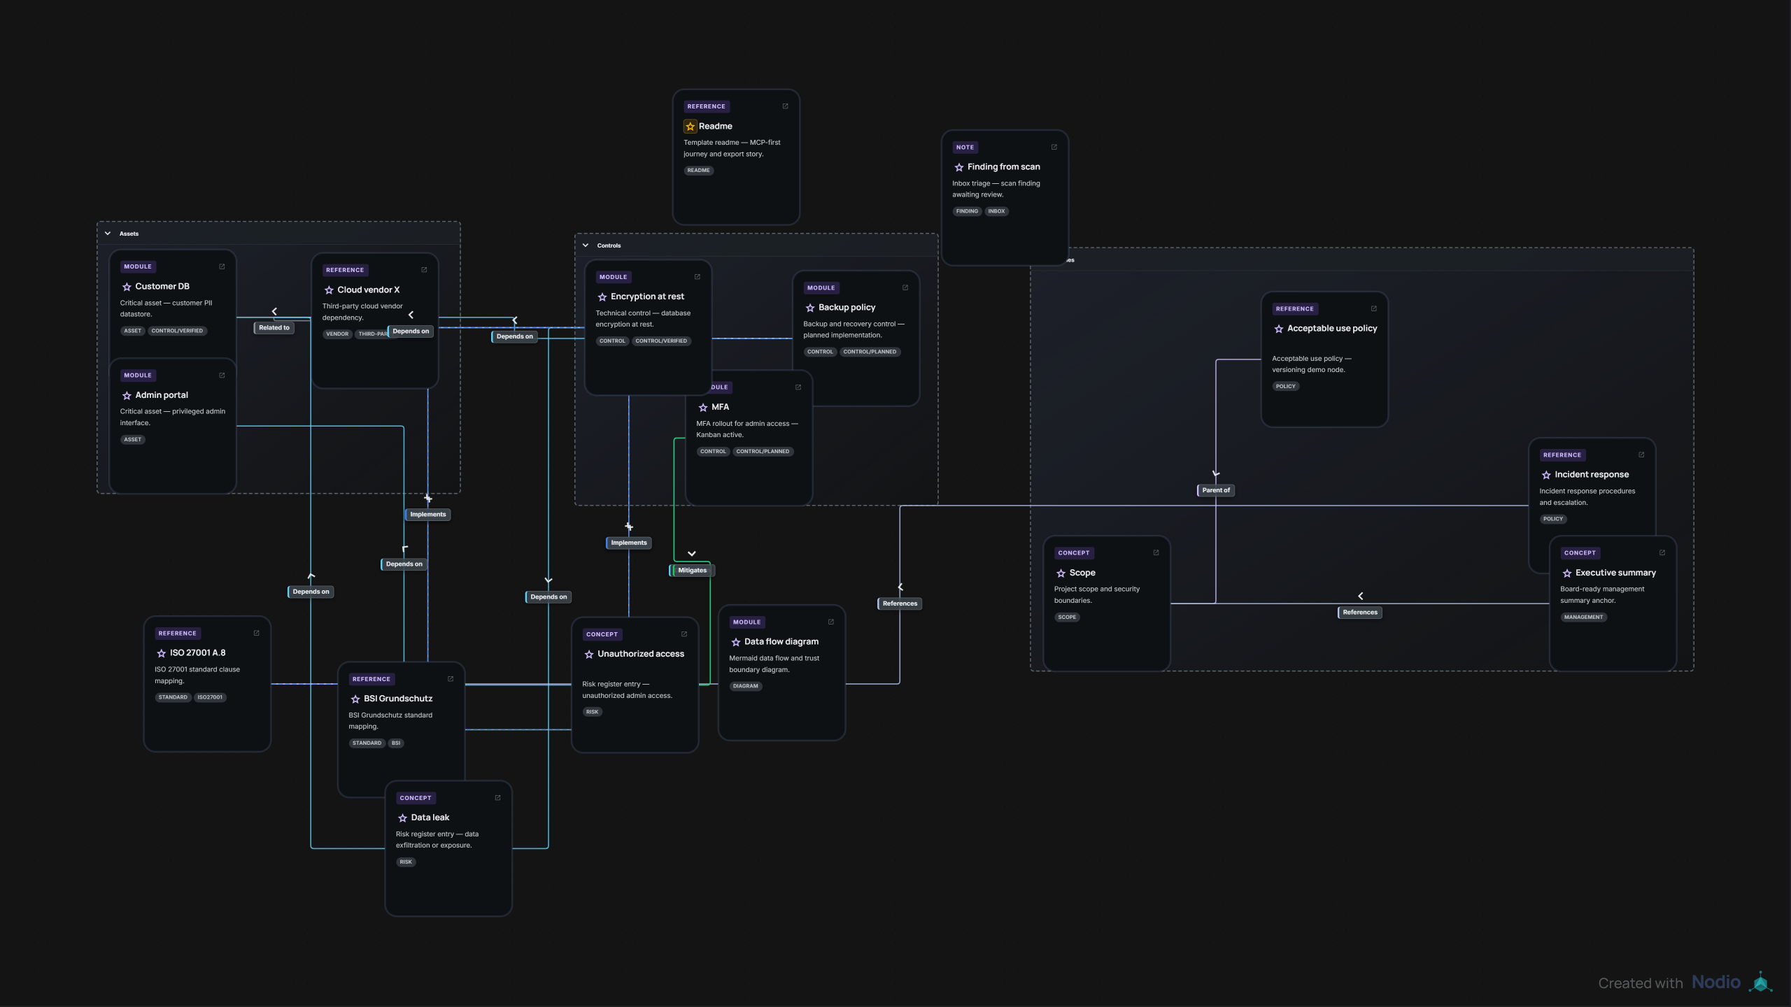Open external link on Acceptable use policy
The width and height of the screenshot is (1791, 1007).
(1373, 308)
